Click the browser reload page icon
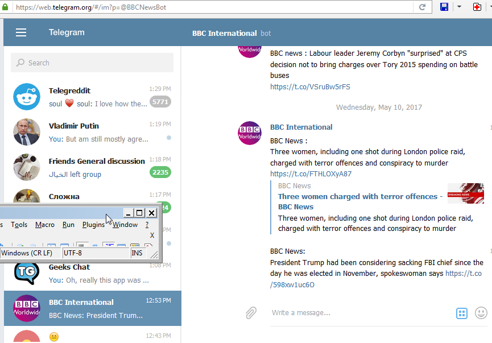This screenshot has width=492, height=343. pyautogui.click(x=423, y=7)
